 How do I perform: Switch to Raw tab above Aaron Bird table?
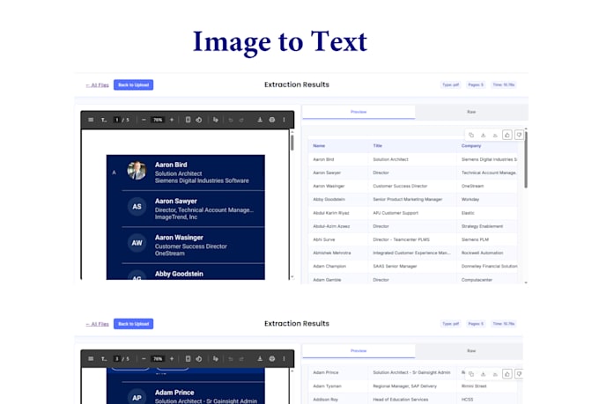point(471,112)
